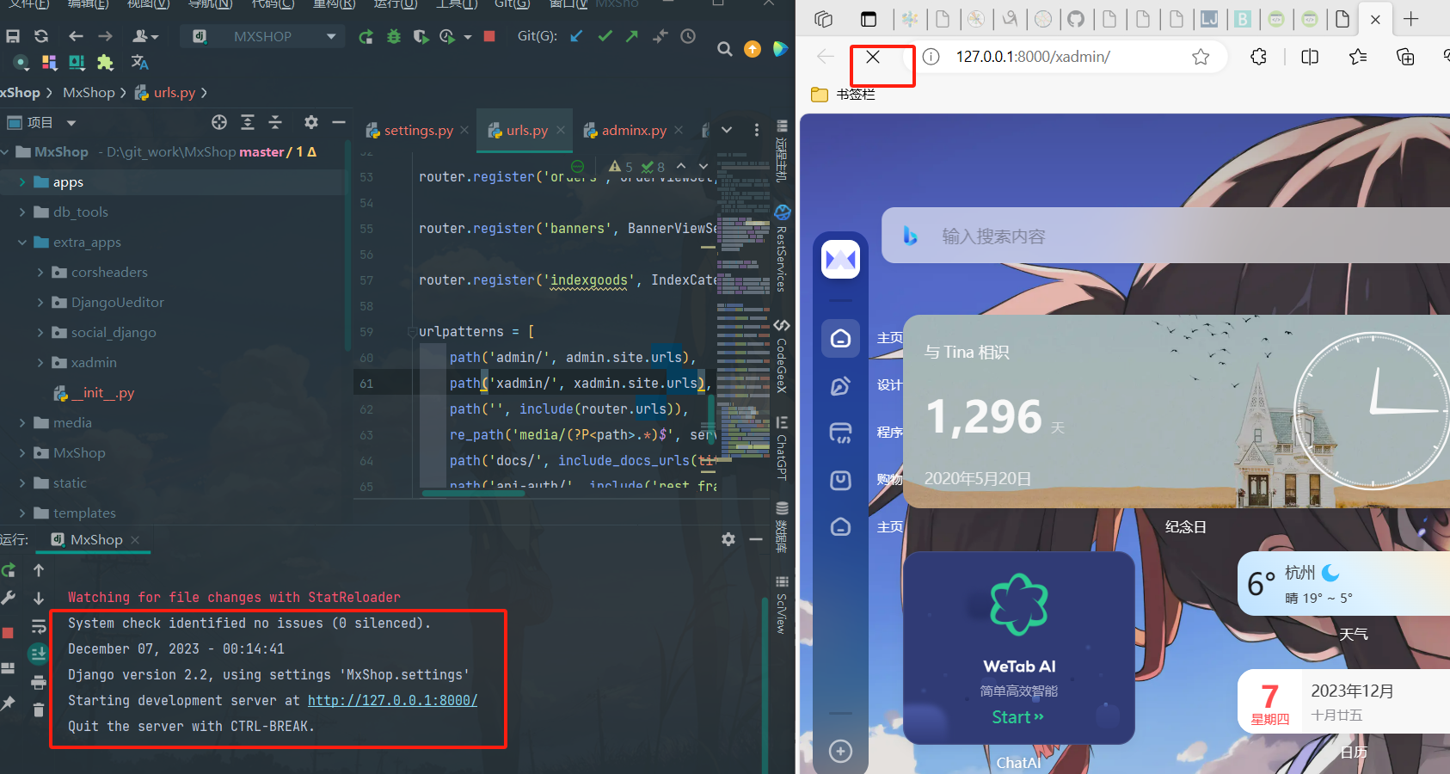
Task: Push commits with Git green up-right arrow
Action: (632, 36)
